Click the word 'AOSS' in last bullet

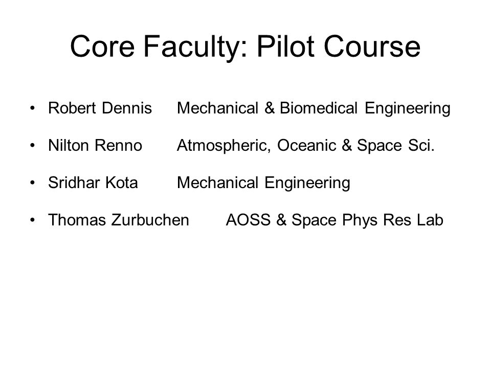(x=249, y=220)
